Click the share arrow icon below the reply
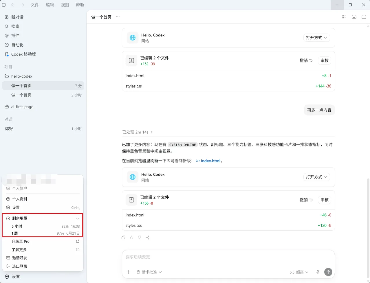The image size is (370, 283). point(148,238)
